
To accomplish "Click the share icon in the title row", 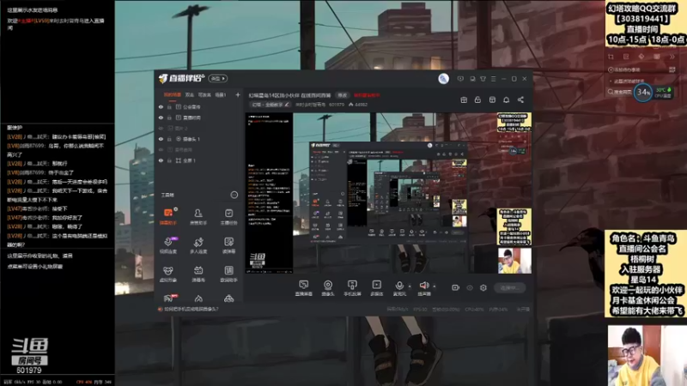I will coord(520,100).
